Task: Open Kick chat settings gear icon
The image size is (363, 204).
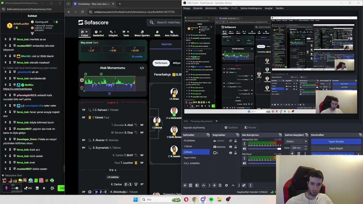Action: click(x=44, y=188)
